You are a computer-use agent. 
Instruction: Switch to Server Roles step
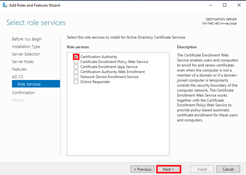pos(23,62)
